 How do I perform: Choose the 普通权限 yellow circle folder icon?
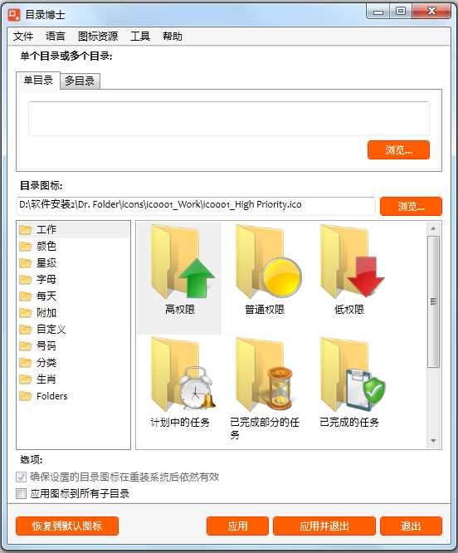269,262
